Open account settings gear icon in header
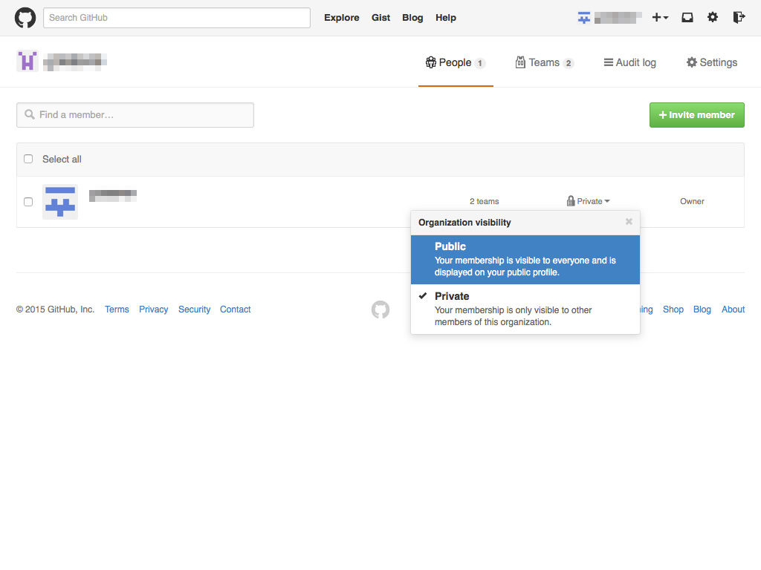761x570 pixels. tap(713, 18)
